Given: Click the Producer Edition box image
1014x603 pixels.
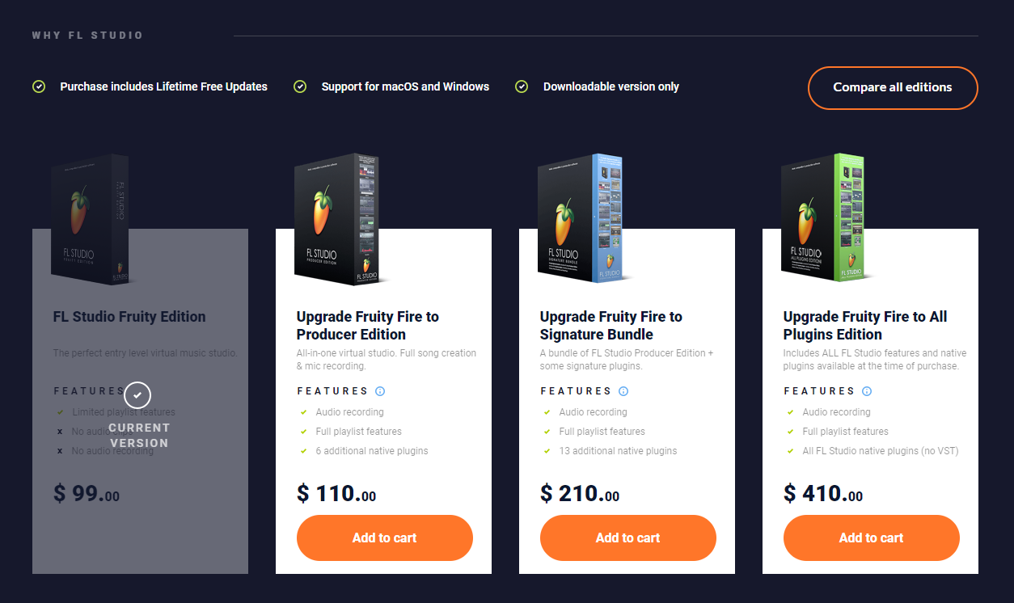Looking at the screenshot, I should pyautogui.click(x=337, y=219).
